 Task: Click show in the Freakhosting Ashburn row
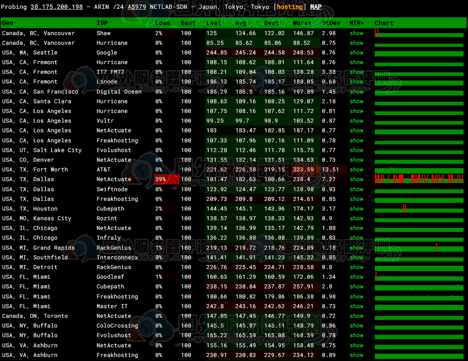[357, 355]
